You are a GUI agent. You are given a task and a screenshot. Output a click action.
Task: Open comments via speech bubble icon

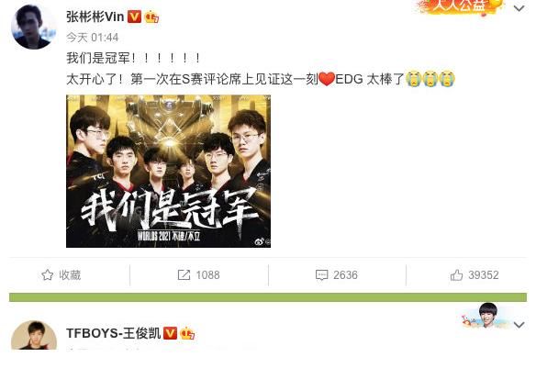click(321, 275)
